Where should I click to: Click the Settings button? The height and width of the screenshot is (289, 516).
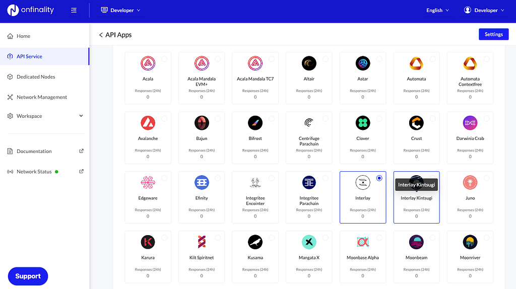[x=493, y=34]
